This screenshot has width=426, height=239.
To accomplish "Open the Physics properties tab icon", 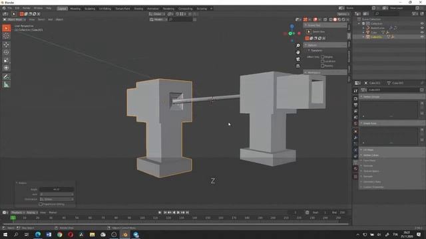I will [x=355, y=150].
